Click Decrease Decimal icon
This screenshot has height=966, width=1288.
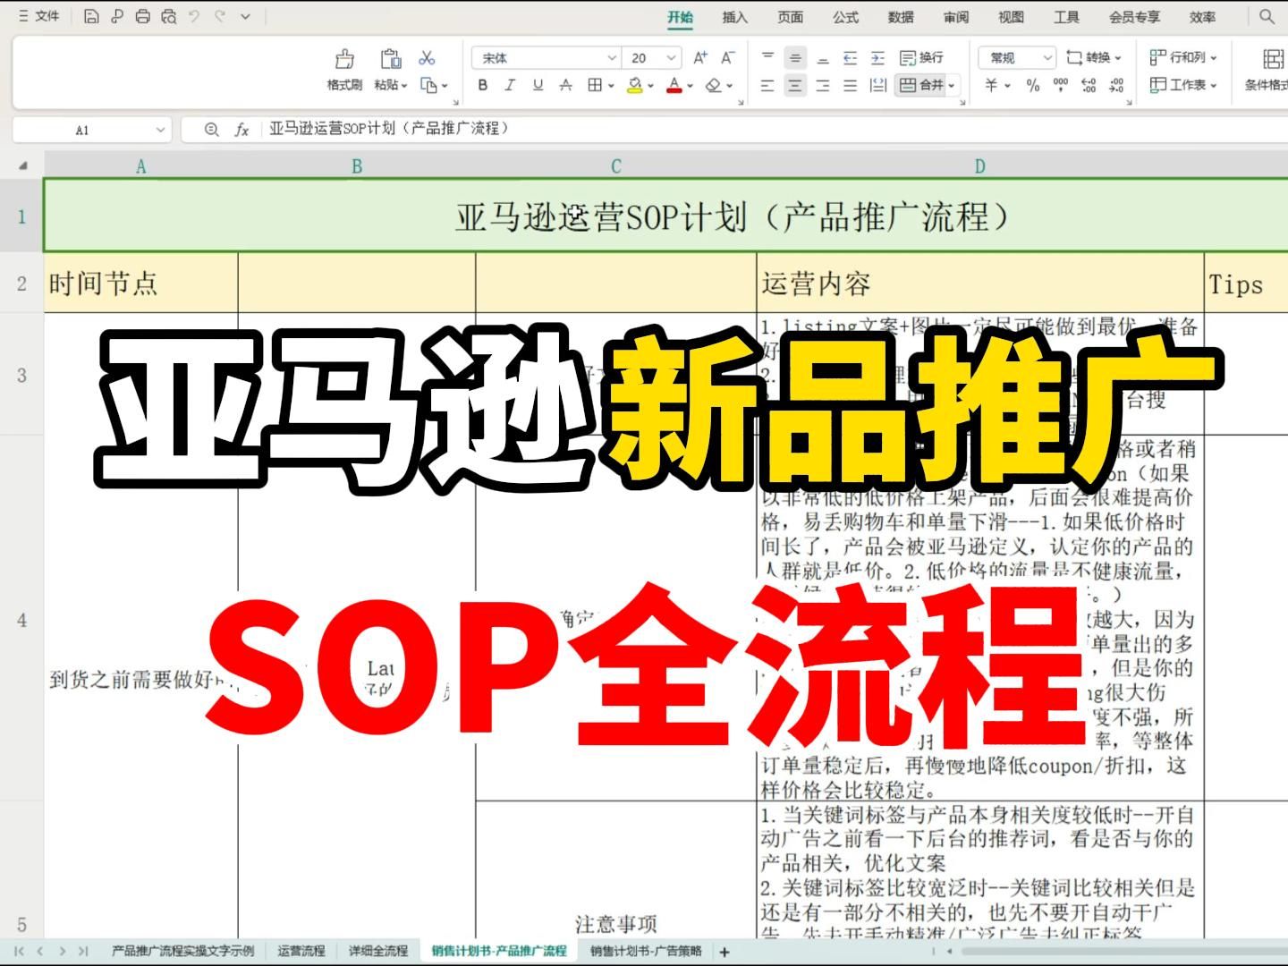(1116, 85)
